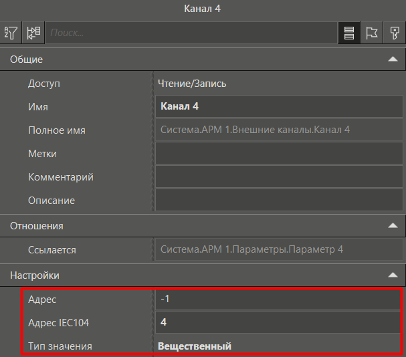Click the Канал 4 panel title
This screenshot has height=357, width=406.
click(x=203, y=9)
